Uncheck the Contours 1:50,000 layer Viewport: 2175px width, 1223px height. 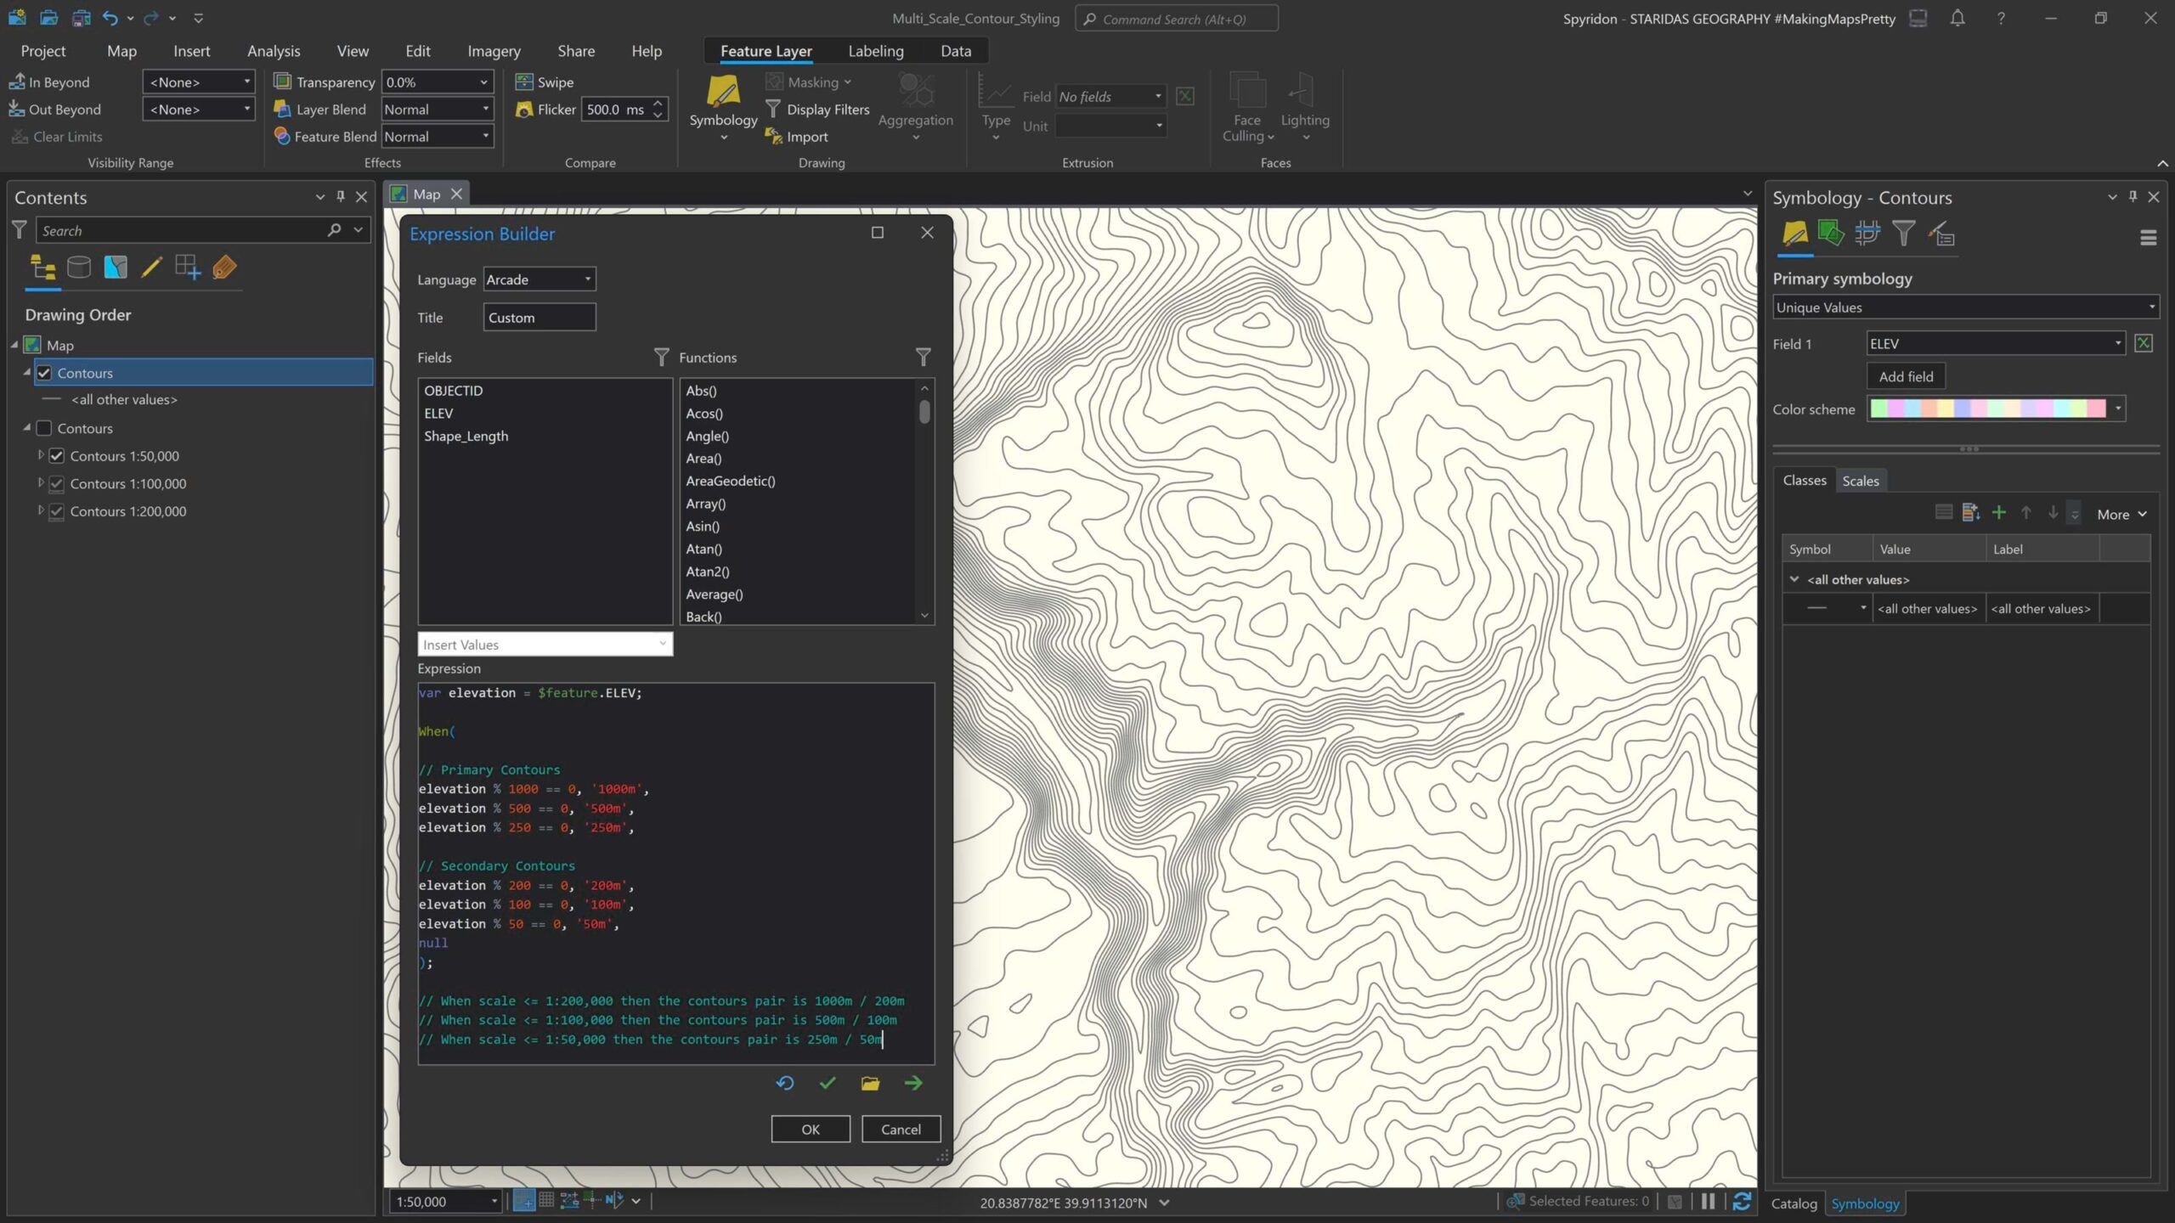[57, 456]
